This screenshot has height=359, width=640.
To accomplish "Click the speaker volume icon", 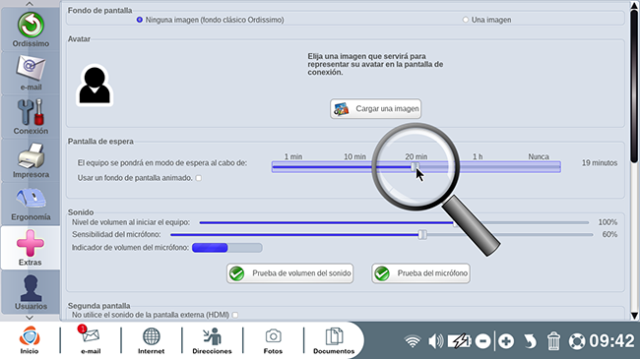I will [x=435, y=341].
